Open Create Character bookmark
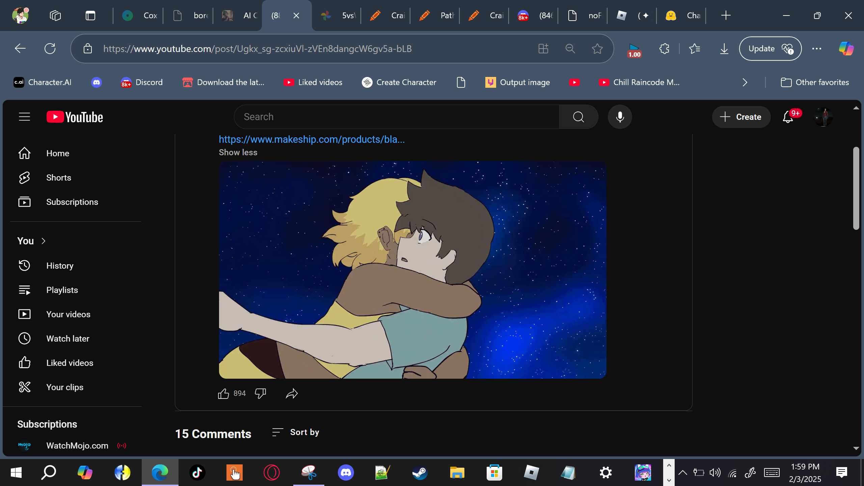The height and width of the screenshot is (486, 864). pos(399,82)
